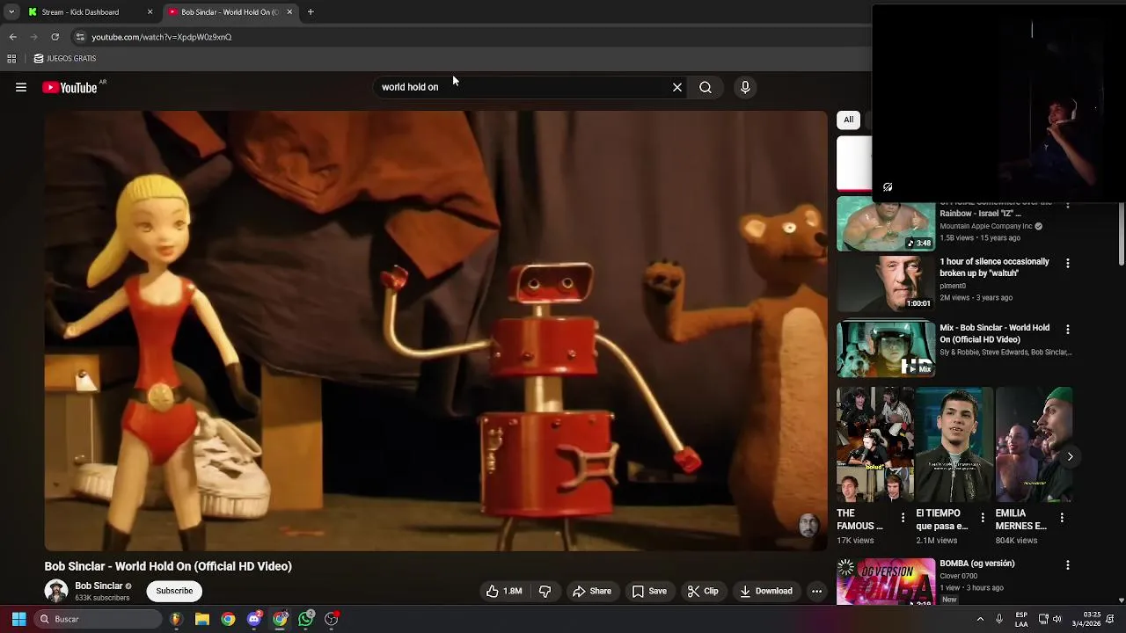Click the BOMBA (og versión) title
Image resolution: width=1126 pixels, height=633 pixels.
tap(976, 564)
